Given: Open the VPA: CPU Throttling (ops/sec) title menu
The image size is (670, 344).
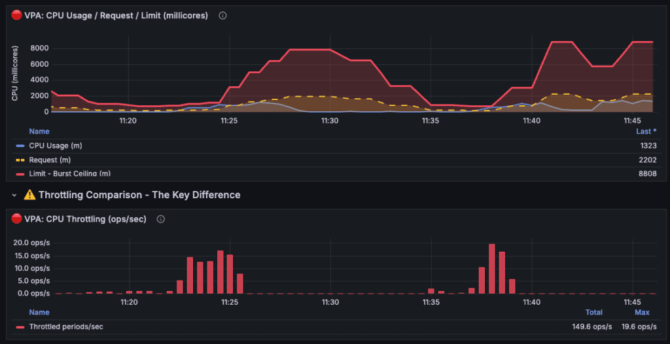Looking at the screenshot, I should (x=85, y=219).
